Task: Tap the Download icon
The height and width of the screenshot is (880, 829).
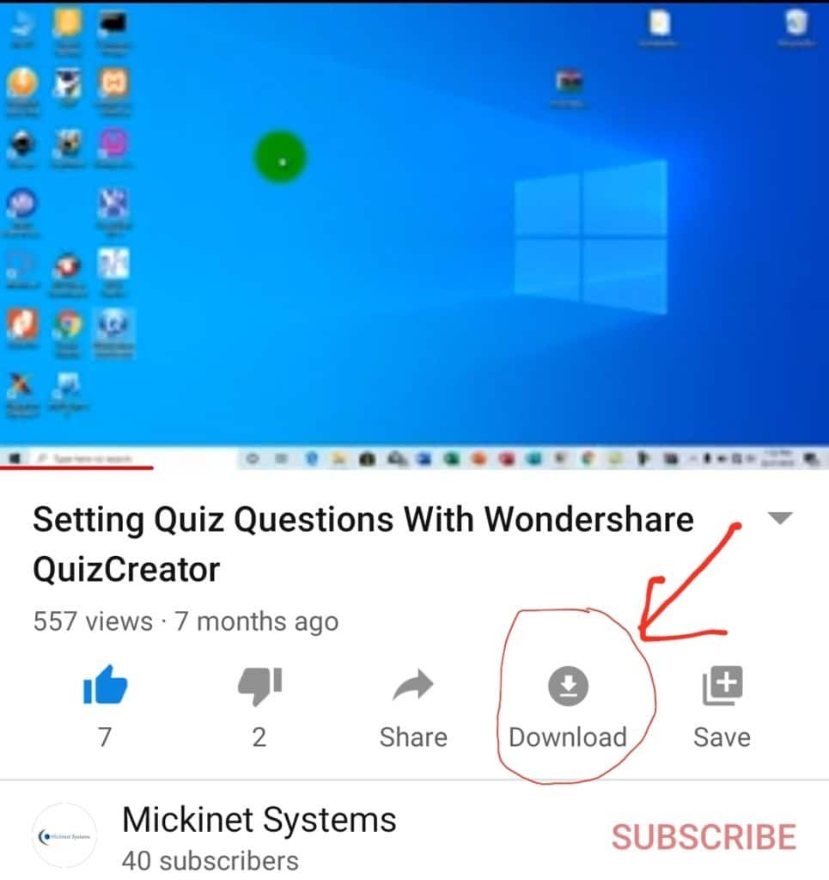Action: (568, 685)
